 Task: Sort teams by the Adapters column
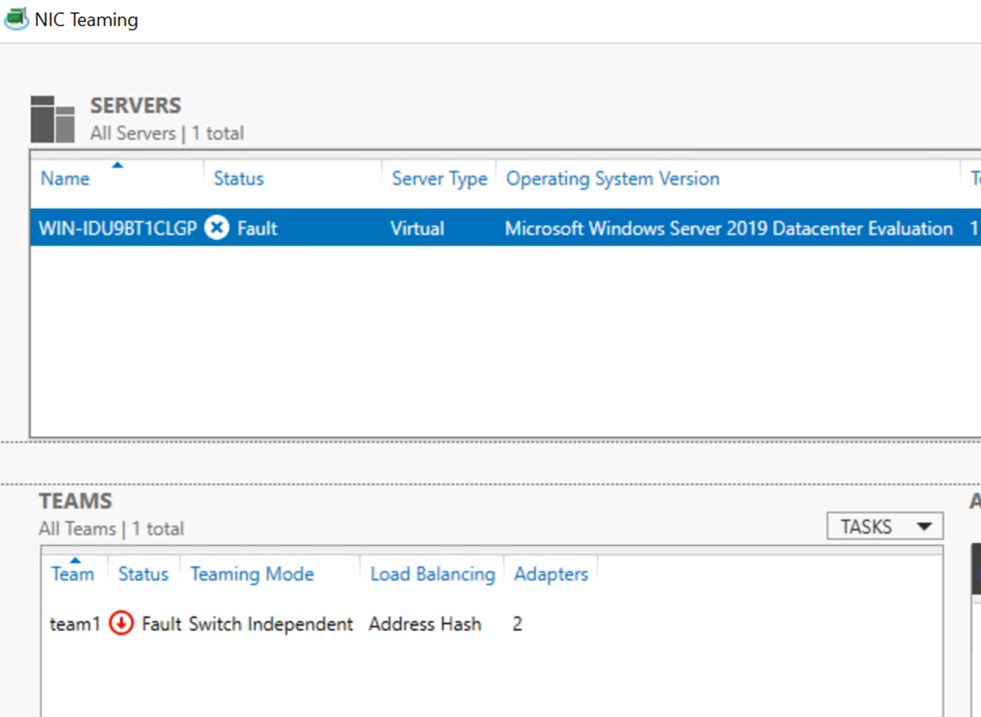point(551,574)
